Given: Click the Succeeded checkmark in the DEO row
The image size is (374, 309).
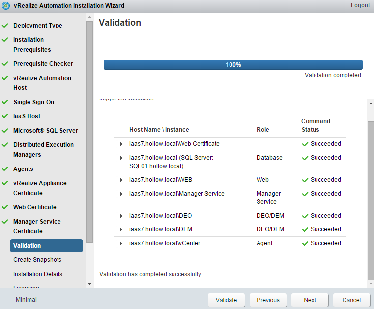Looking at the screenshot, I should pos(305,216).
